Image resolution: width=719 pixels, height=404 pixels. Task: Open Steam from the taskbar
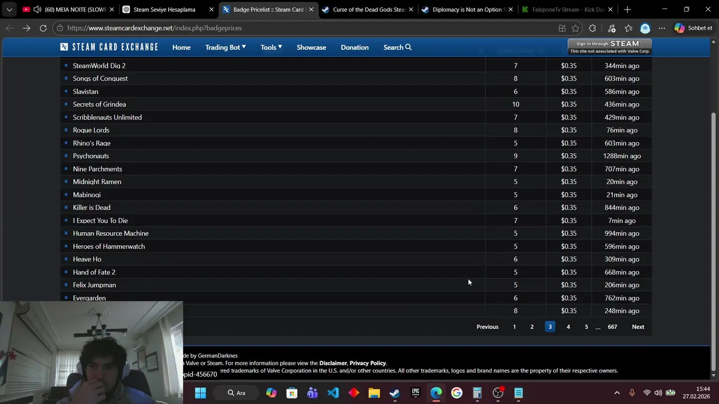(395, 393)
